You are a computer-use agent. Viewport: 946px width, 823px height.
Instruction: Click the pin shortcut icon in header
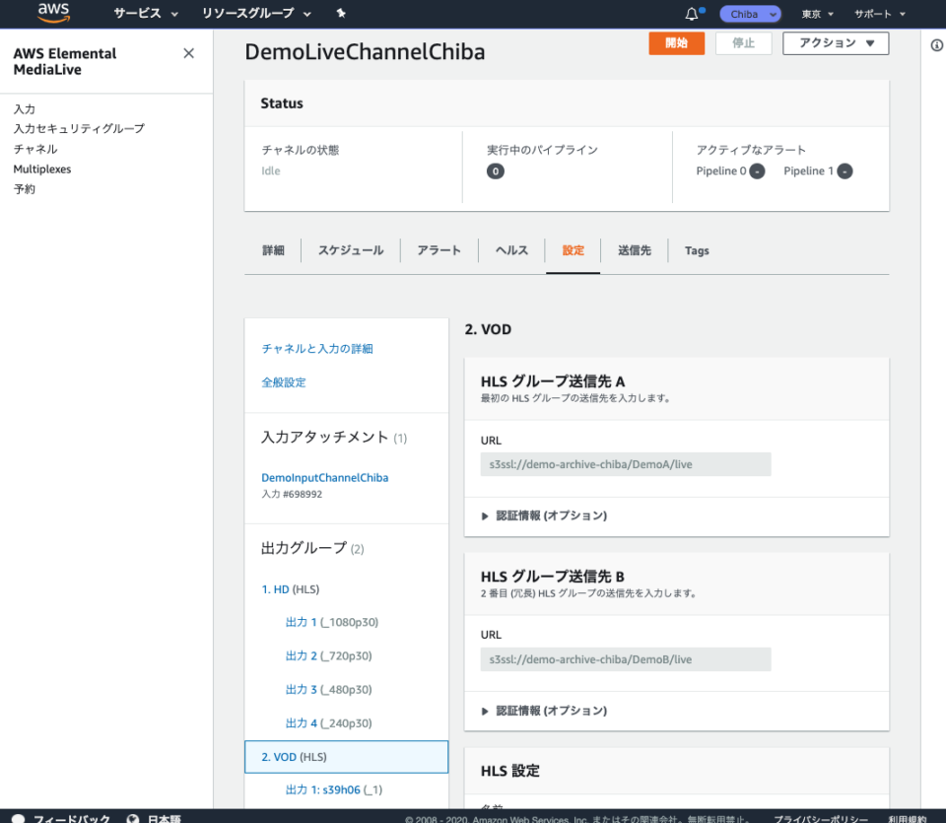pos(341,13)
